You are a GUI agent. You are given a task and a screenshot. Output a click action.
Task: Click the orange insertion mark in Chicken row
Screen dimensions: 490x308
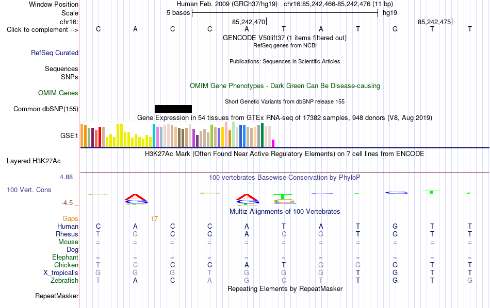click(155, 264)
